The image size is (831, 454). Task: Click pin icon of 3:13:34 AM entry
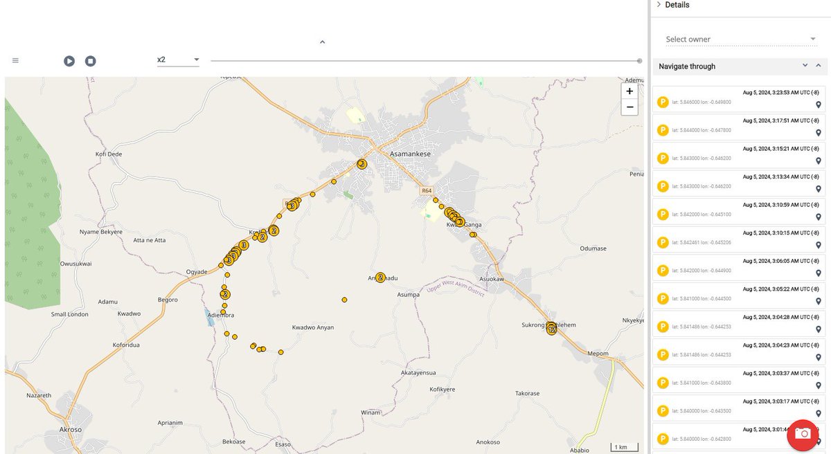click(x=818, y=189)
